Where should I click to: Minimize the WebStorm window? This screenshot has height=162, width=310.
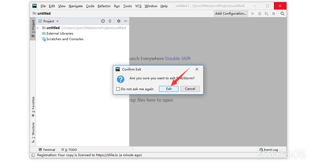tap(255, 6)
